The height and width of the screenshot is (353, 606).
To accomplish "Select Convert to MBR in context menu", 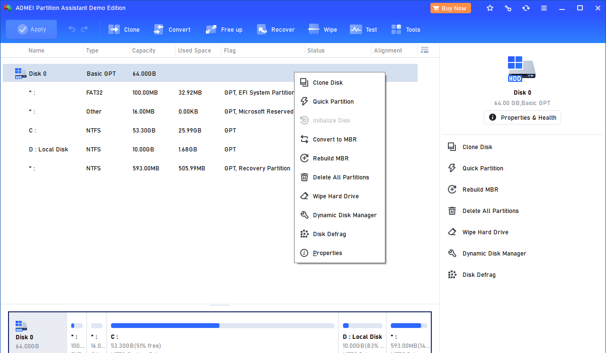I will coord(339,139).
